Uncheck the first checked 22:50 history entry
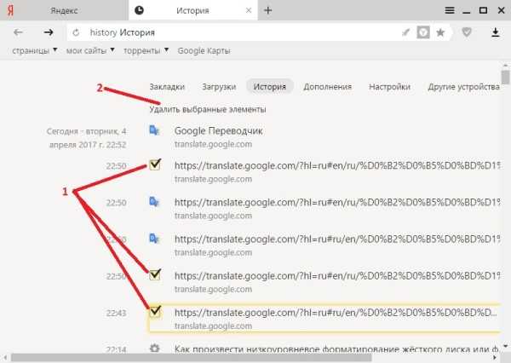The width and height of the screenshot is (511, 363). click(155, 165)
